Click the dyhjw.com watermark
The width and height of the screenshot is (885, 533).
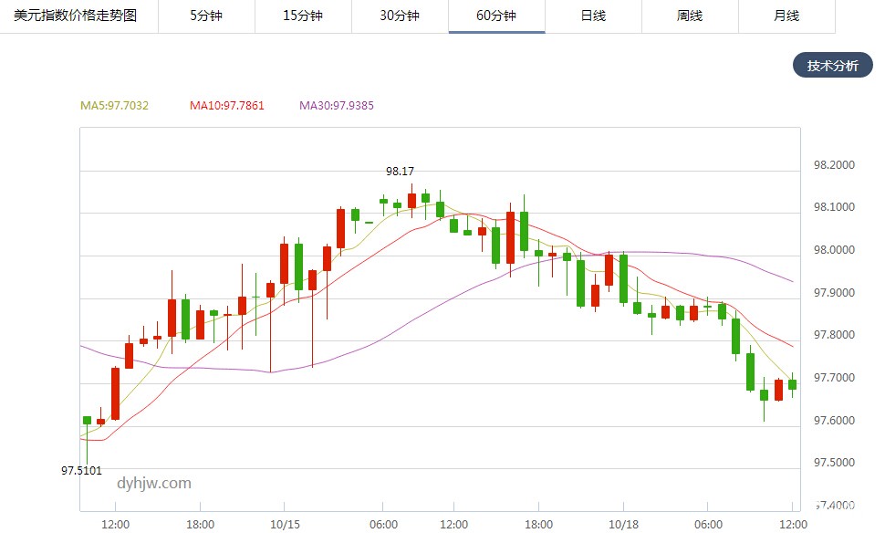[153, 484]
